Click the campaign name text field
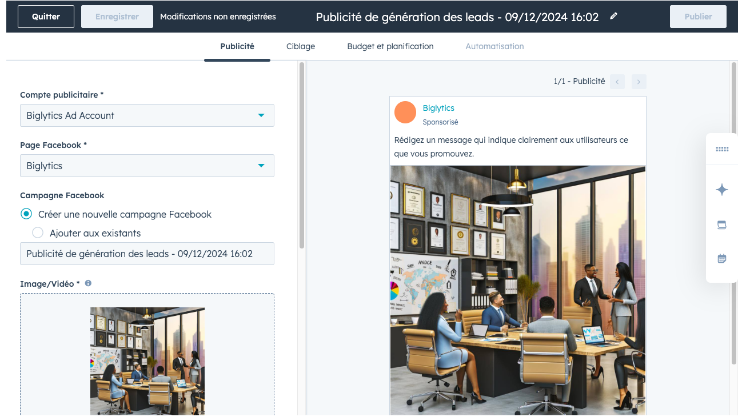 tap(147, 254)
